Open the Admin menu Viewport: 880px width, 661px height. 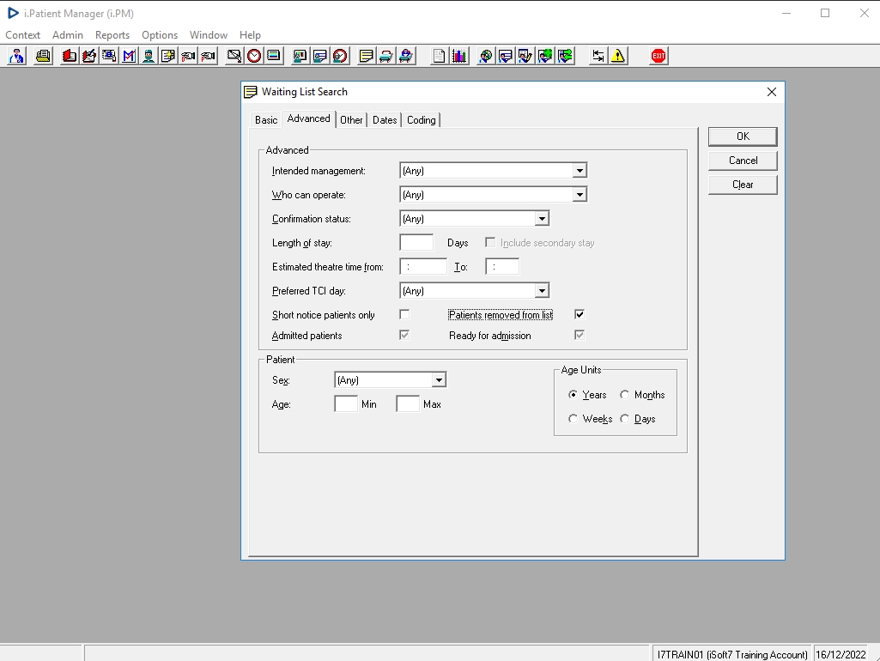tap(68, 35)
